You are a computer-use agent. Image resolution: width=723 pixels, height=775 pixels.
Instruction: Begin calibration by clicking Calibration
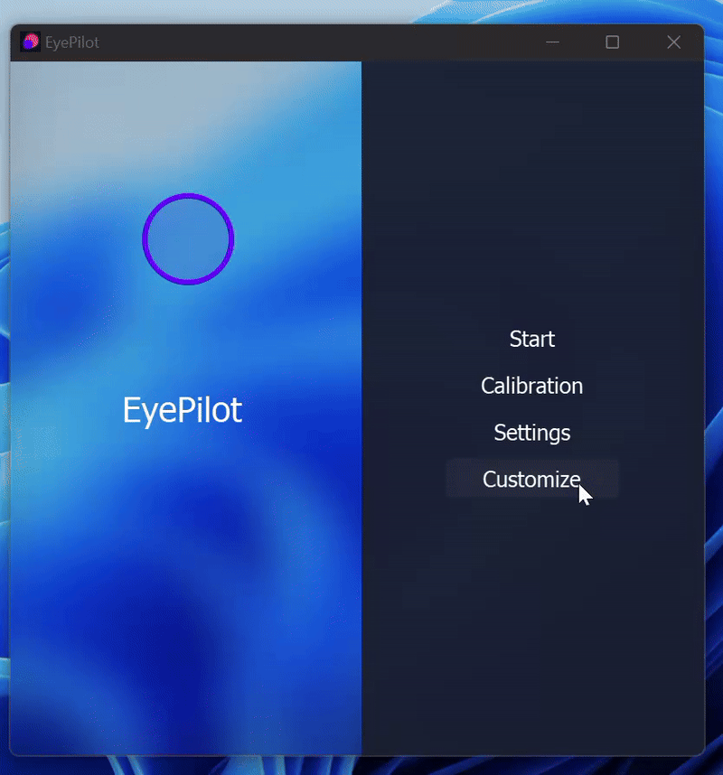tap(531, 386)
